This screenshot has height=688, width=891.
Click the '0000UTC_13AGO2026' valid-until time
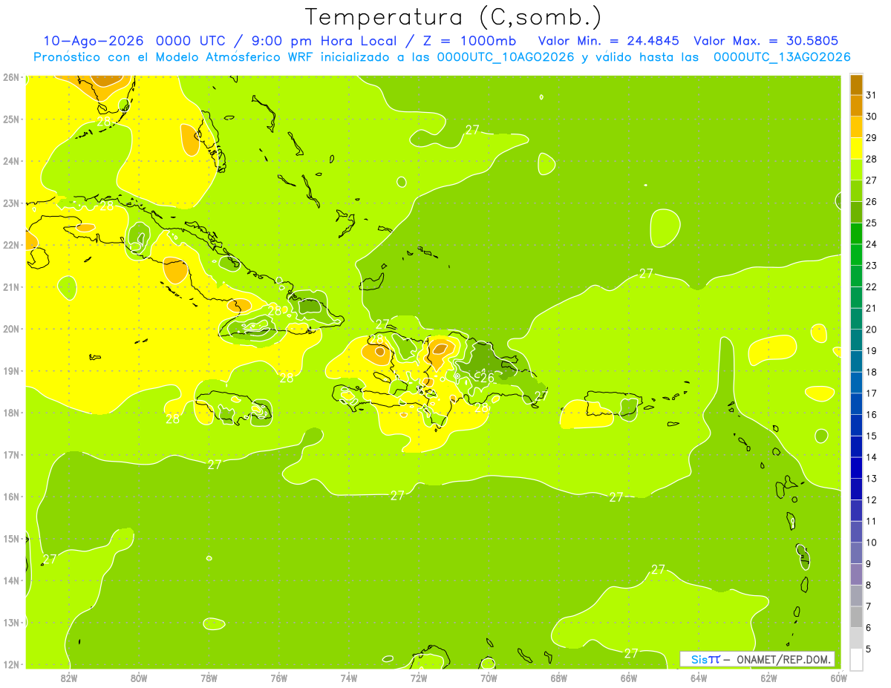[x=782, y=57]
